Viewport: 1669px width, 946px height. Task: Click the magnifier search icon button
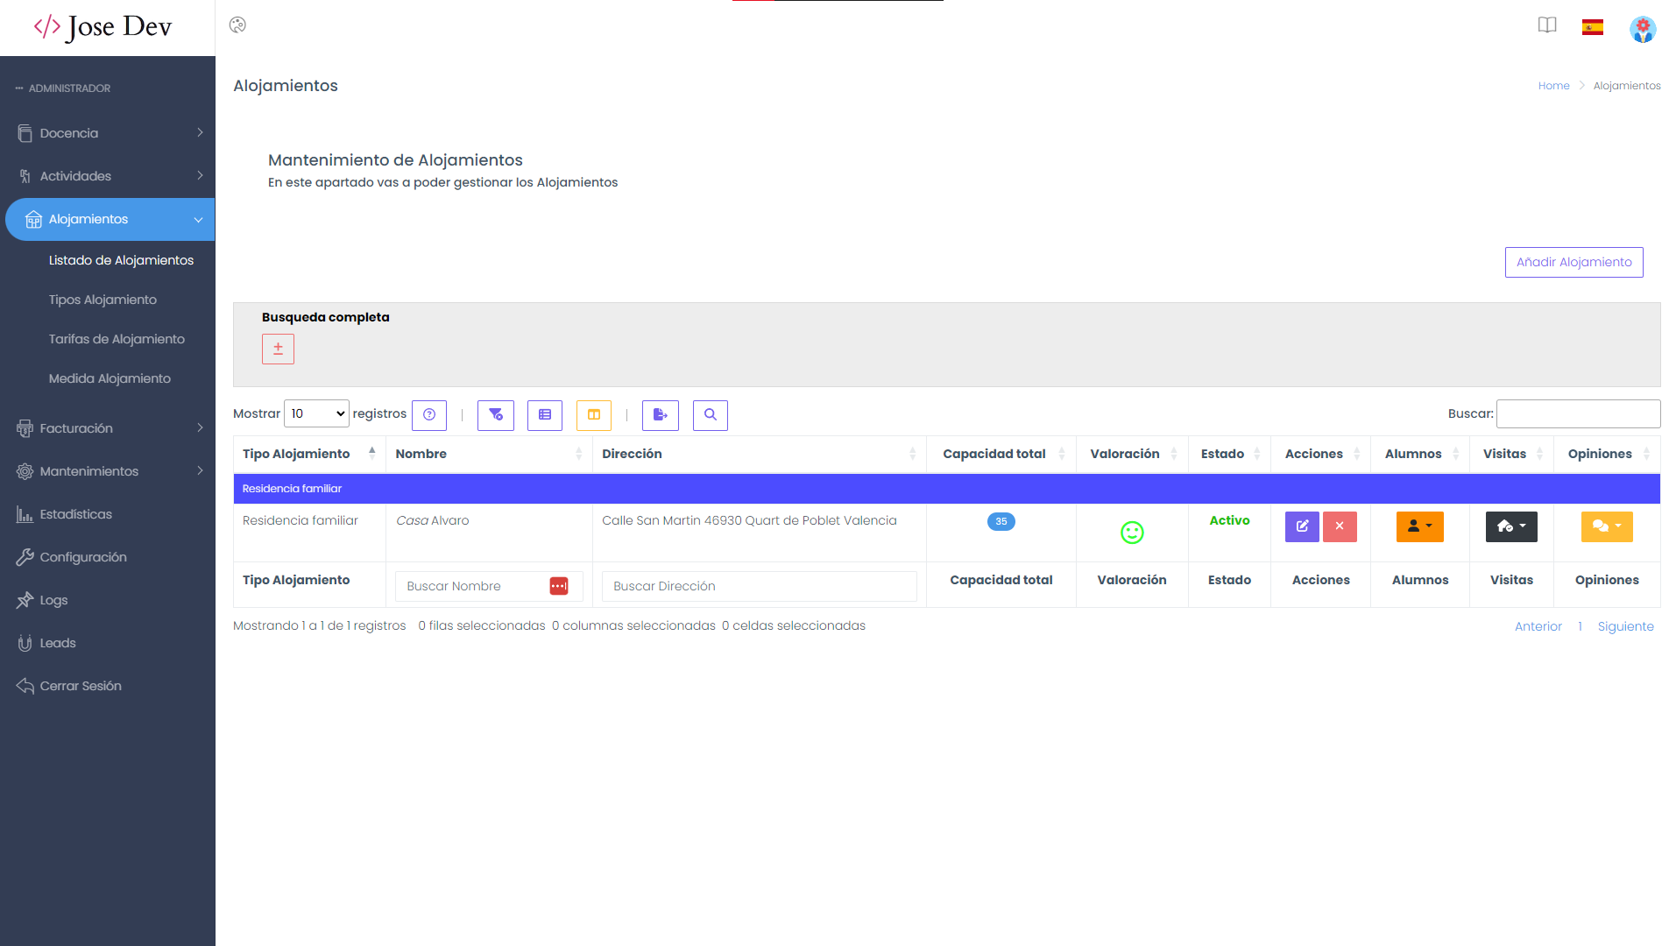click(x=710, y=415)
